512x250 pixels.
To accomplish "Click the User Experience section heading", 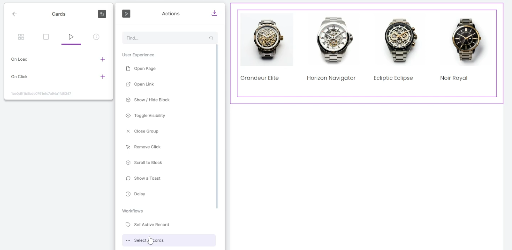I will tap(138, 55).
